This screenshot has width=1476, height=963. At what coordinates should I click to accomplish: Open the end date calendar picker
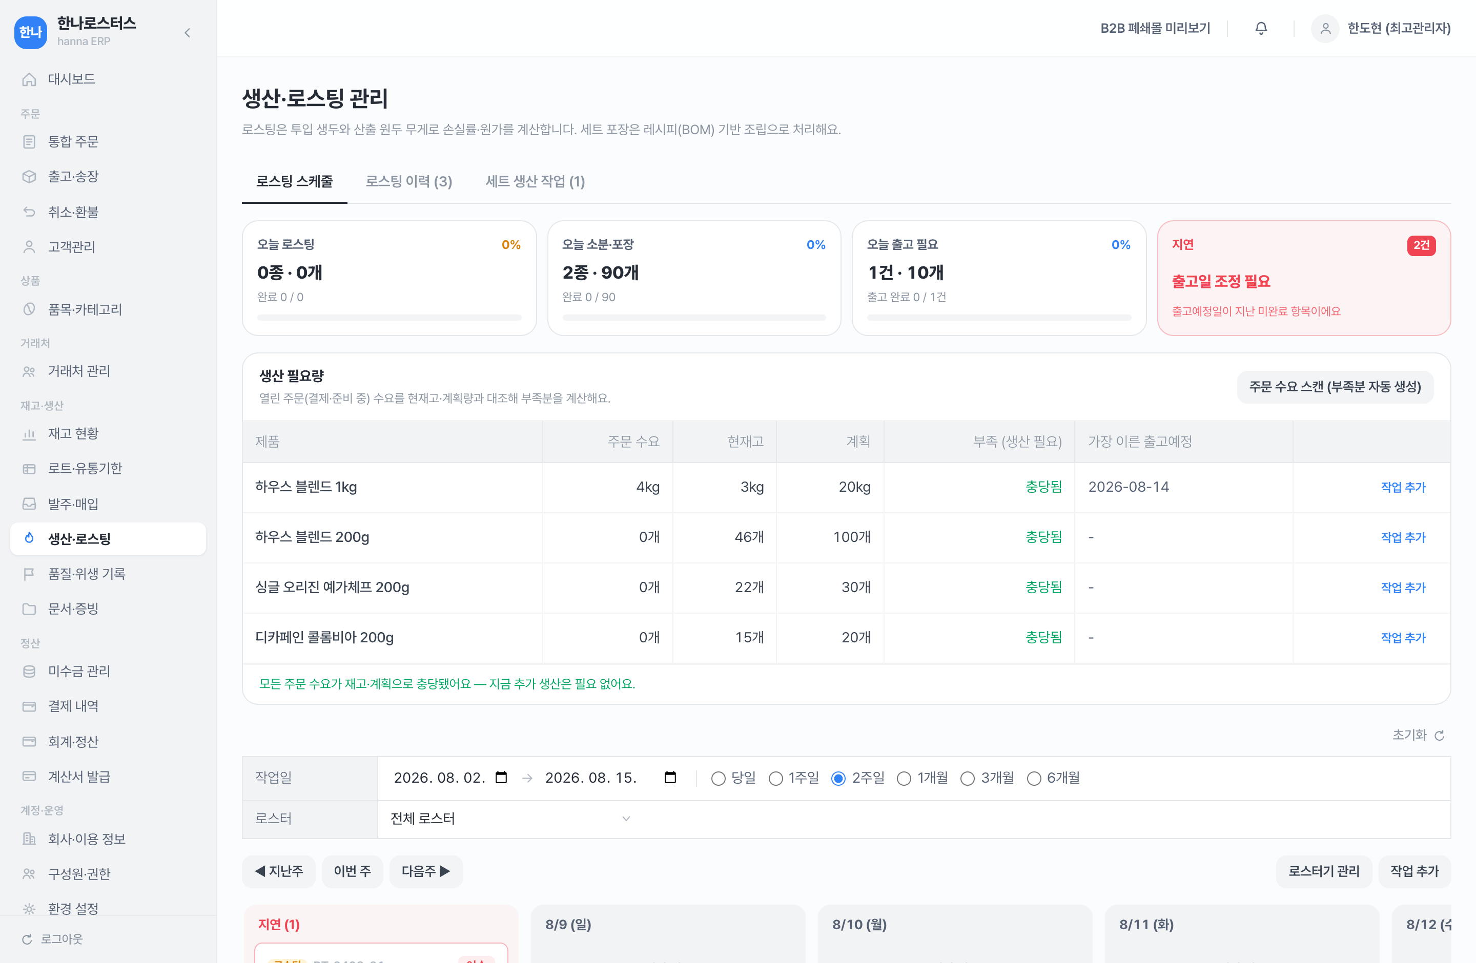pos(670,777)
